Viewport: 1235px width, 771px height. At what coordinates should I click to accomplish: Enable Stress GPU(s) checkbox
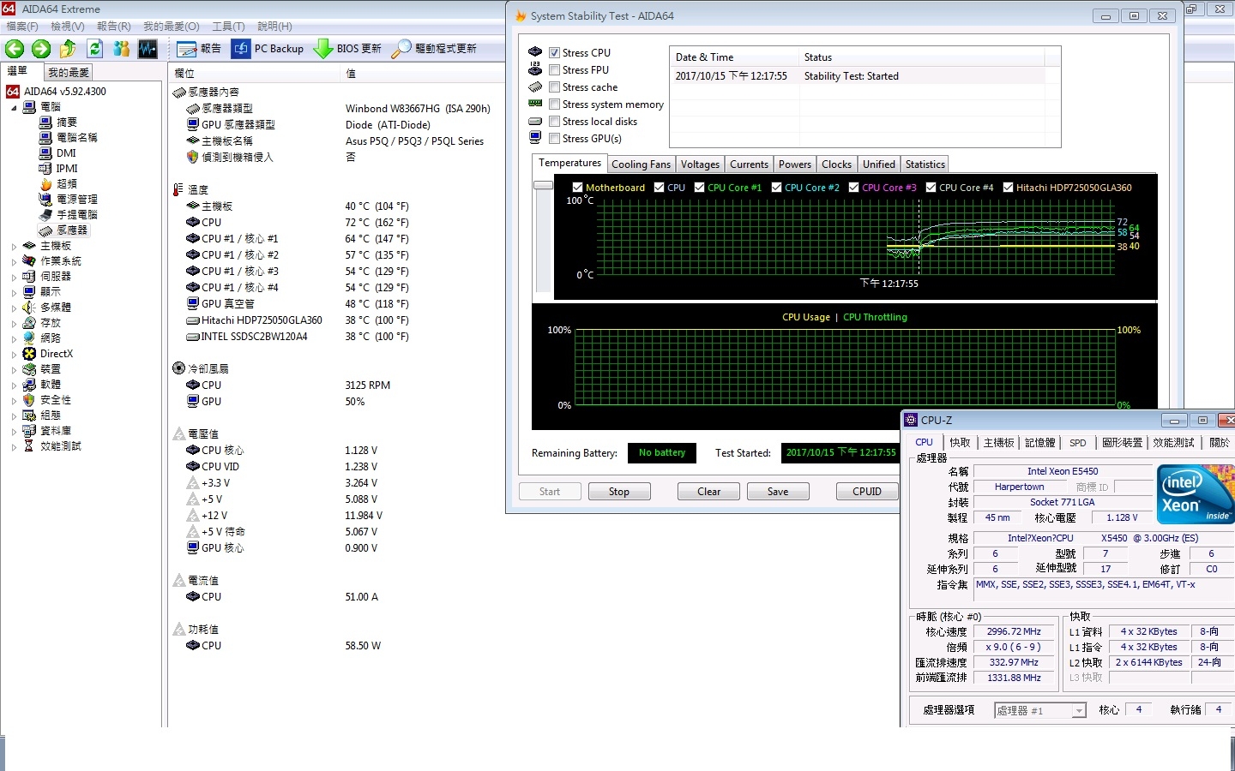point(554,139)
